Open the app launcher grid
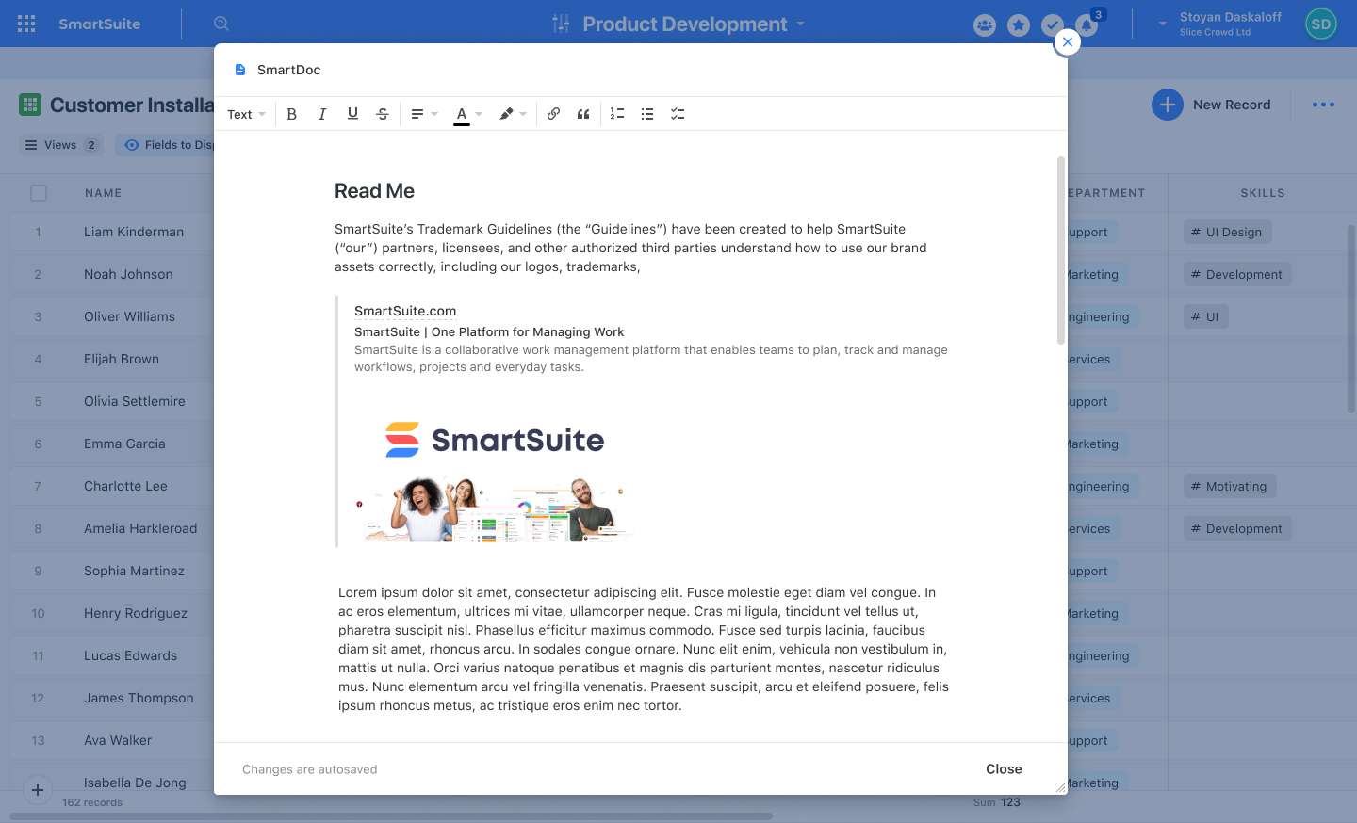This screenshot has width=1357, height=823. pos(26,24)
